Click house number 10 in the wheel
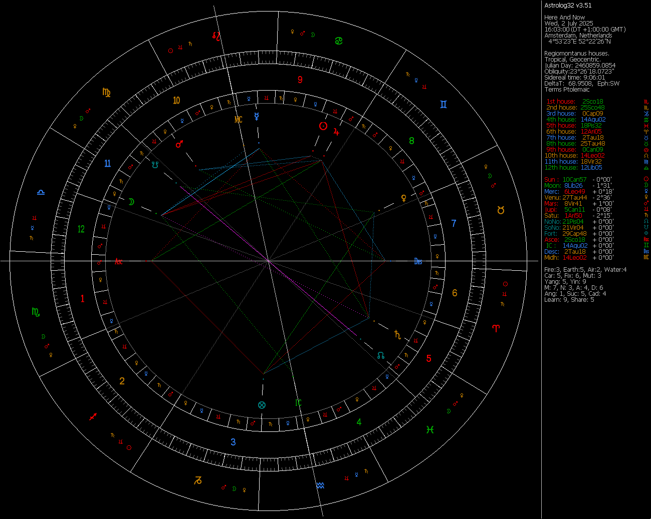Image resolution: width=651 pixels, height=519 pixels. pyautogui.click(x=176, y=101)
